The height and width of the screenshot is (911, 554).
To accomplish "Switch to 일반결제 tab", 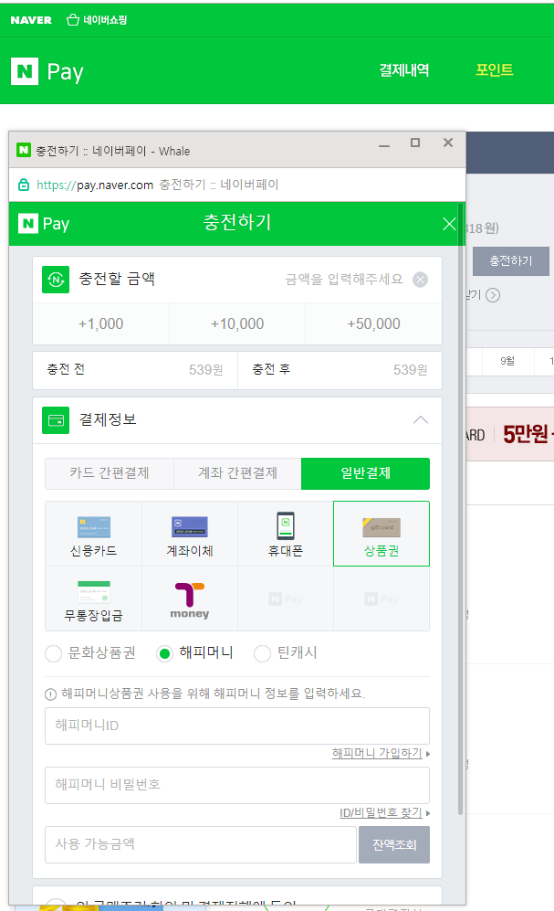I will pyautogui.click(x=365, y=473).
